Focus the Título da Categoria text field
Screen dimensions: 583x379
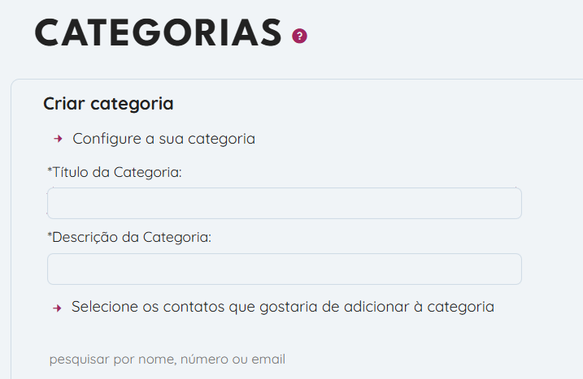(284, 204)
